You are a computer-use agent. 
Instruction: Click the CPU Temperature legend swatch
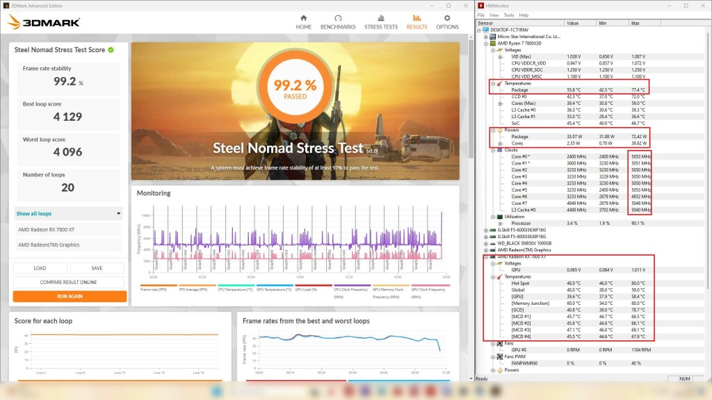[236, 285]
